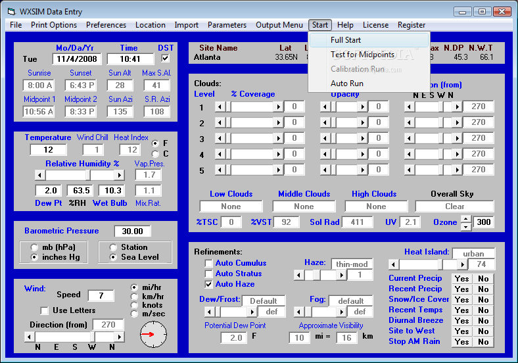Enable Auto Stratus checkbox
518x363 pixels.
208,274
